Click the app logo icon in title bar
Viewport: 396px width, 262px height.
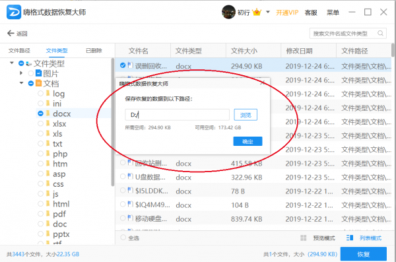click(14, 12)
